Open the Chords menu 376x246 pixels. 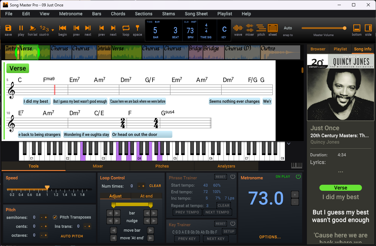pyautogui.click(x=118, y=14)
